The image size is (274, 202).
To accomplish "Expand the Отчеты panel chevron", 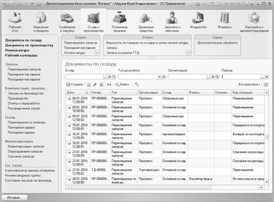I will tap(188, 52).
